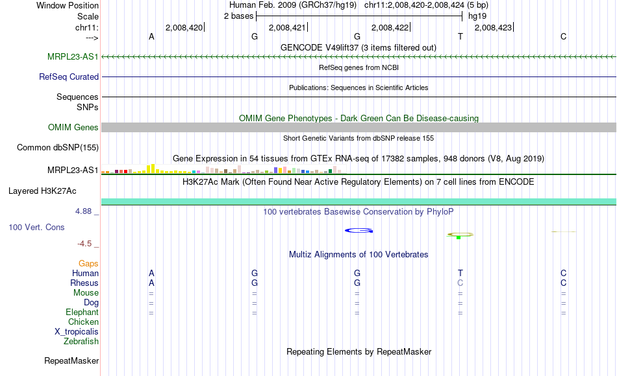Viewport: 617px width, 376px height.
Task: Click the orange Gaps label
Action: point(88,263)
